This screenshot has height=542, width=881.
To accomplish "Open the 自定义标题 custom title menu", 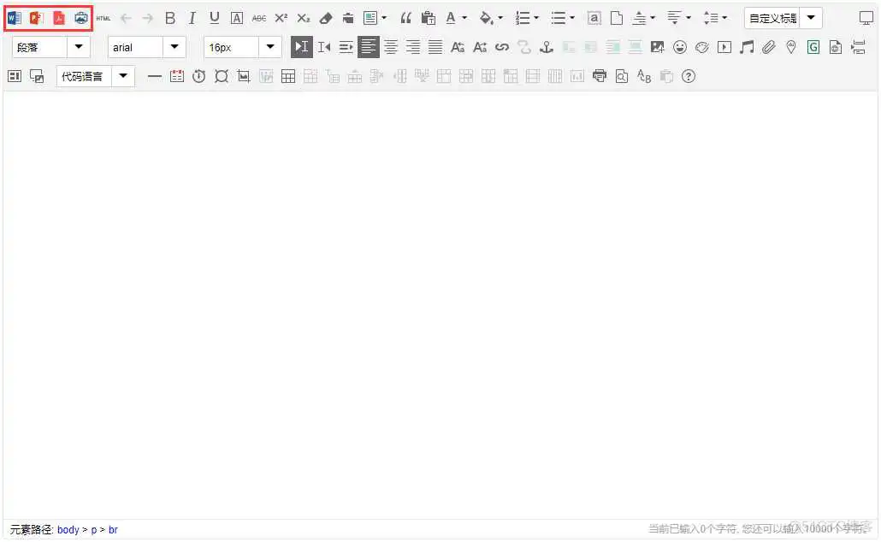I will click(x=810, y=17).
